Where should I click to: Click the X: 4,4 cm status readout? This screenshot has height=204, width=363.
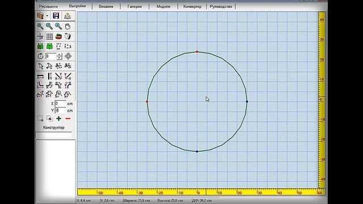click(x=84, y=201)
